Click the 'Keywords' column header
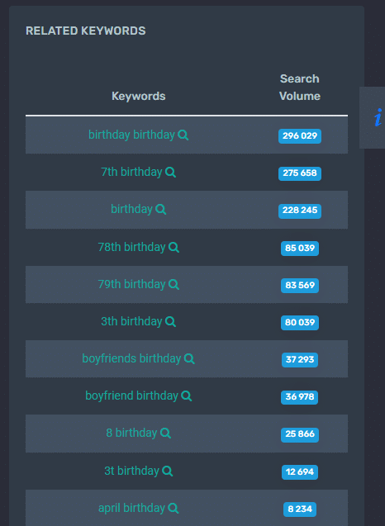This screenshot has height=526, width=385. pos(139,97)
